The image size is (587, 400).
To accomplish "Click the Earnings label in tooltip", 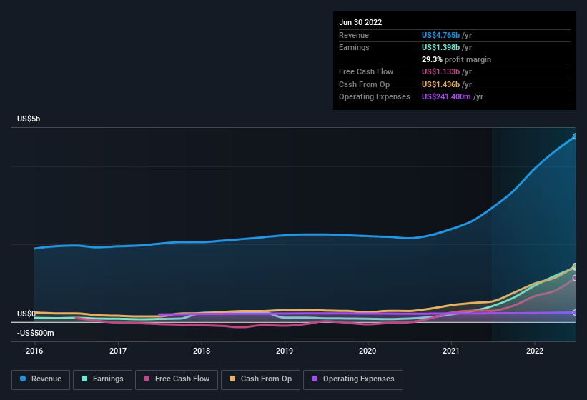I will (x=354, y=47).
